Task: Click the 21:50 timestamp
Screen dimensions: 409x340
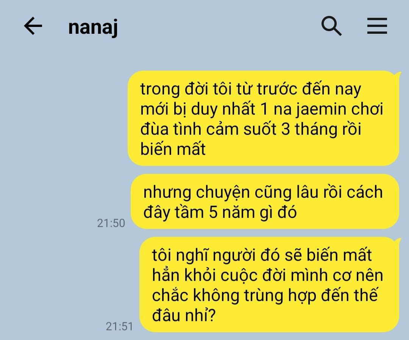Action: pyautogui.click(x=111, y=223)
